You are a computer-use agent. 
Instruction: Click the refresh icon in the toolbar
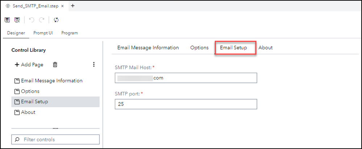(56, 20)
